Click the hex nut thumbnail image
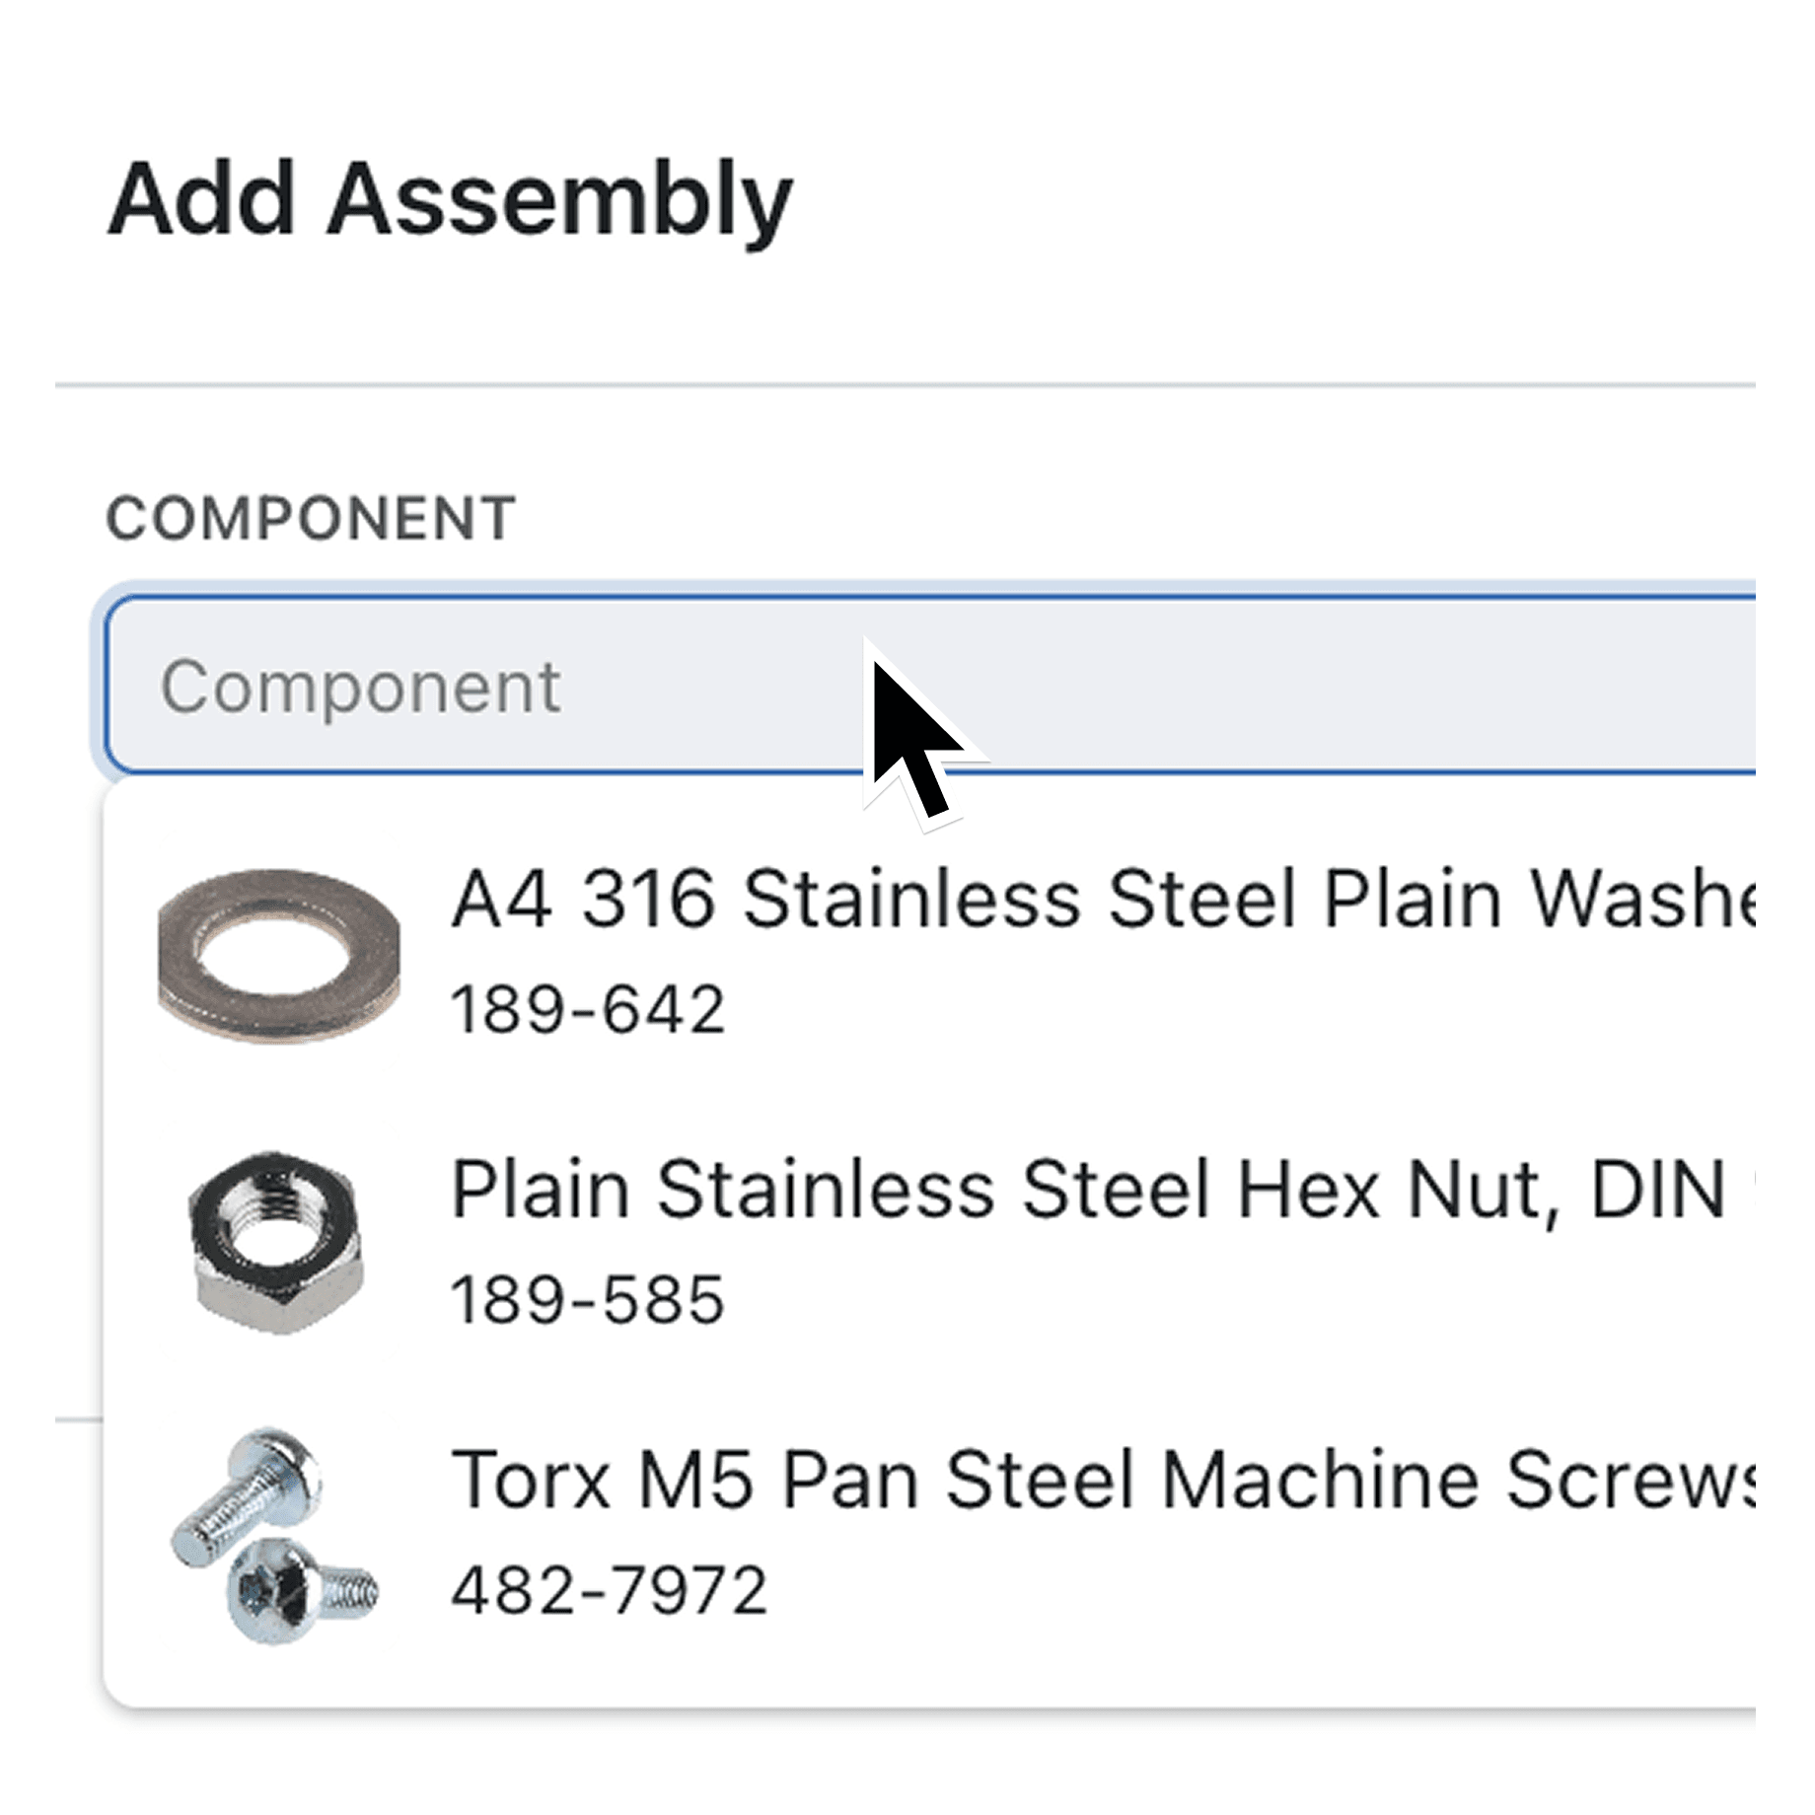This screenshot has height=1815, width=1815. click(276, 1243)
